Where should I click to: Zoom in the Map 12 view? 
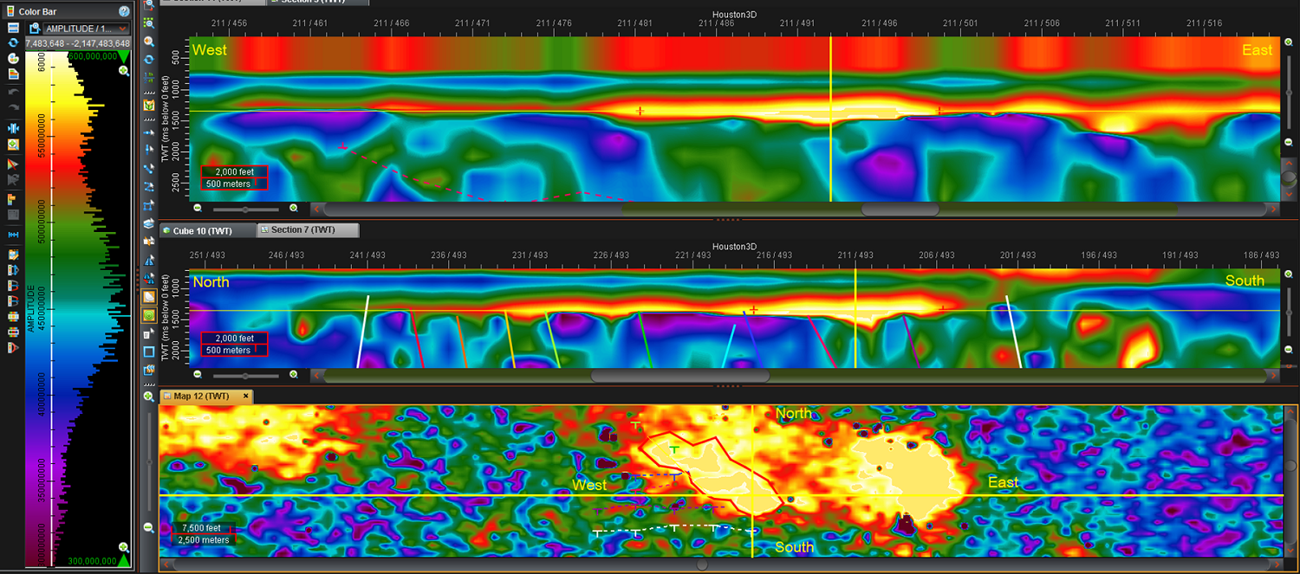[x=149, y=397]
